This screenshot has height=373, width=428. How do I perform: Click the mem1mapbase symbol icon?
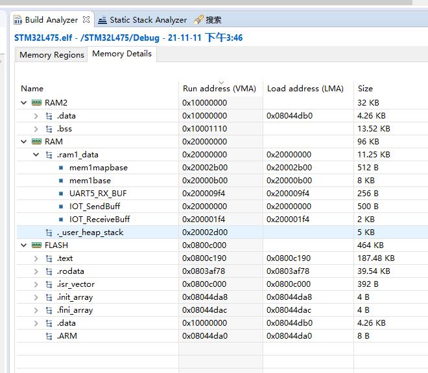tap(61, 168)
